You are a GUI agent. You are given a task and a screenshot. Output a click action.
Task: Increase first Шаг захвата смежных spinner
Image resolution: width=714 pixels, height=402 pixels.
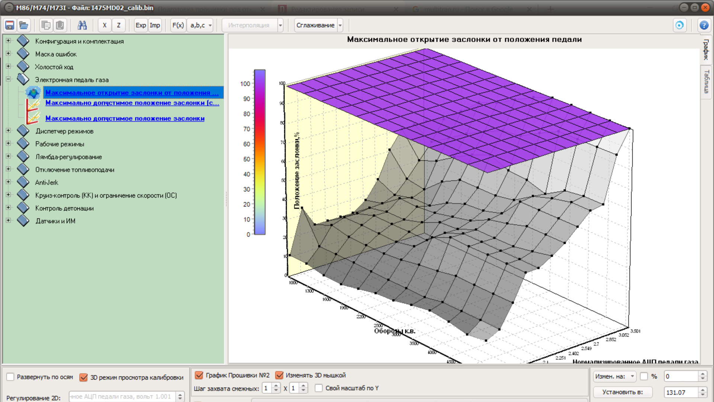pos(276,386)
